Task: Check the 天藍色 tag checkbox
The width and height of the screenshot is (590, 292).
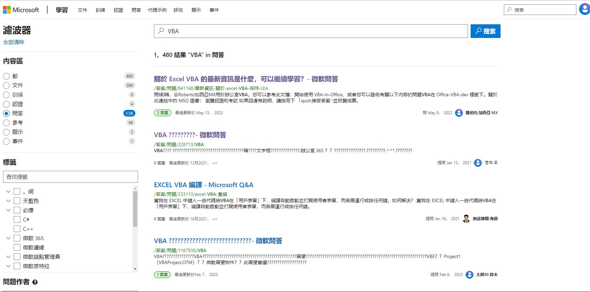Action: (17, 201)
